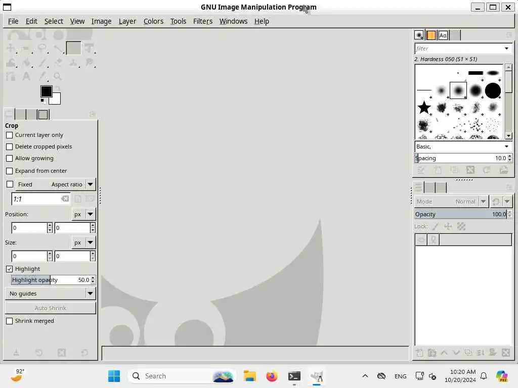
Task: Click the refresh brushes icon
Action: pyautogui.click(x=487, y=170)
